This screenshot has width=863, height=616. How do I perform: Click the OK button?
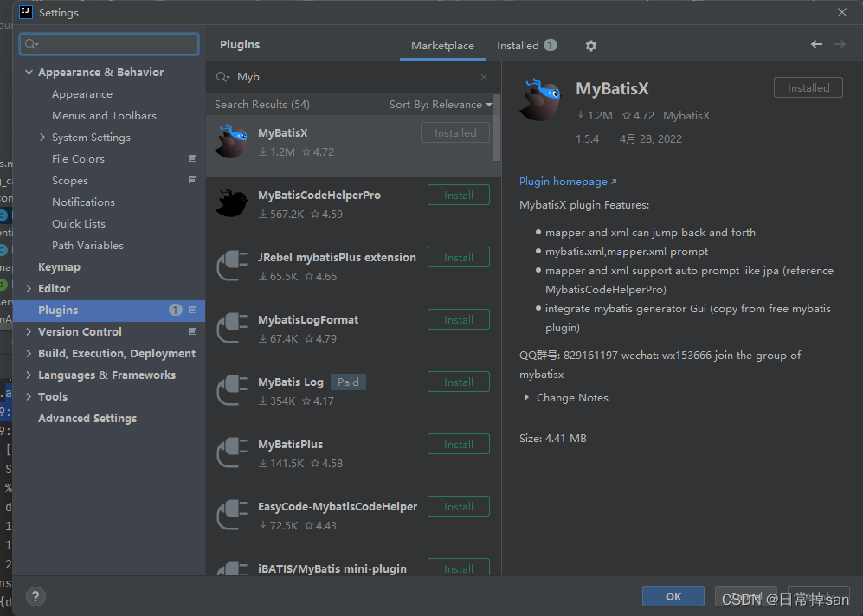point(673,597)
